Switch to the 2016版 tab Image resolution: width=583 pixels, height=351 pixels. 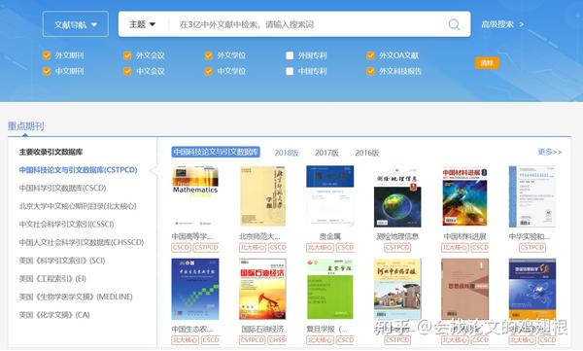click(367, 153)
